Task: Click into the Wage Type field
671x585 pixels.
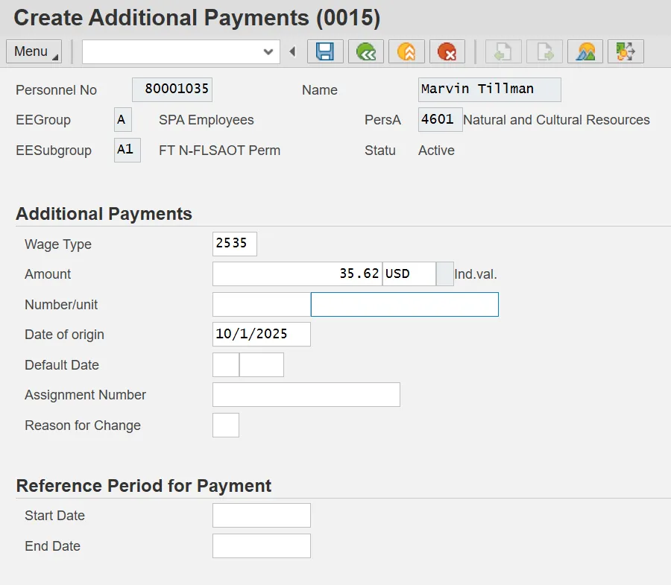Action: (x=234, y=244)
